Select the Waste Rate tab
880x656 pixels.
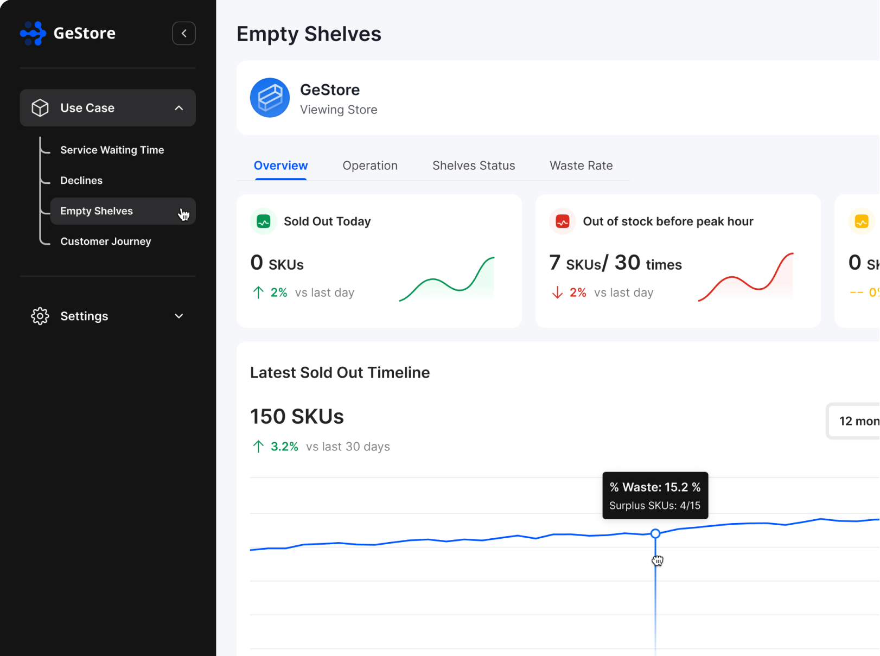[581, 165]
